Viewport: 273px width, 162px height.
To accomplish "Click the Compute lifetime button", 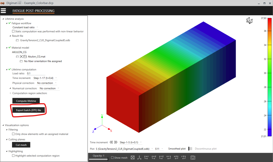I will pyautogui.click(x=26, y=101).
